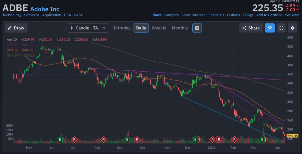Open the Technology sector link
The image size is (302, 154).
tap(12, 15)
